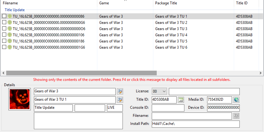The height and width of the screenshot is (132, 264).
Task: Click the horizontal scrollbar of the file list
Action: click(x=93, y=73)
